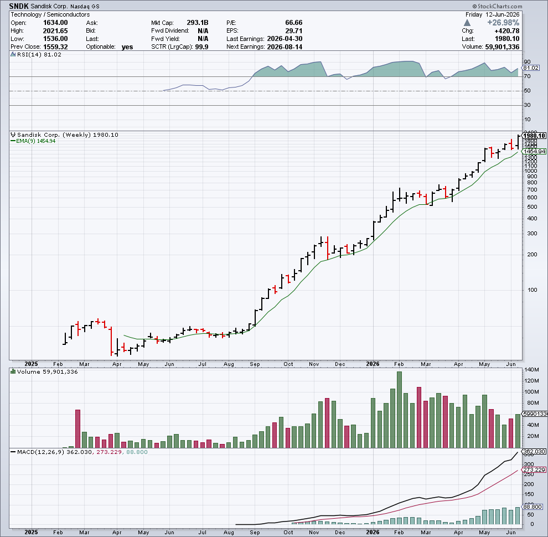Click the Fwd Yield N/A value

(203, 39)
